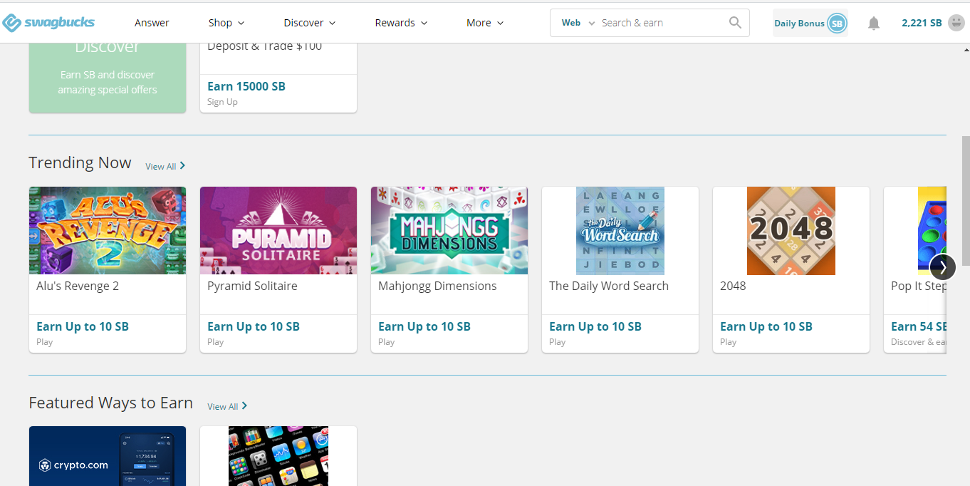Open the notifications bell
Image resolution: width=970 pixels, height=486 pixels.
point(874,24)
